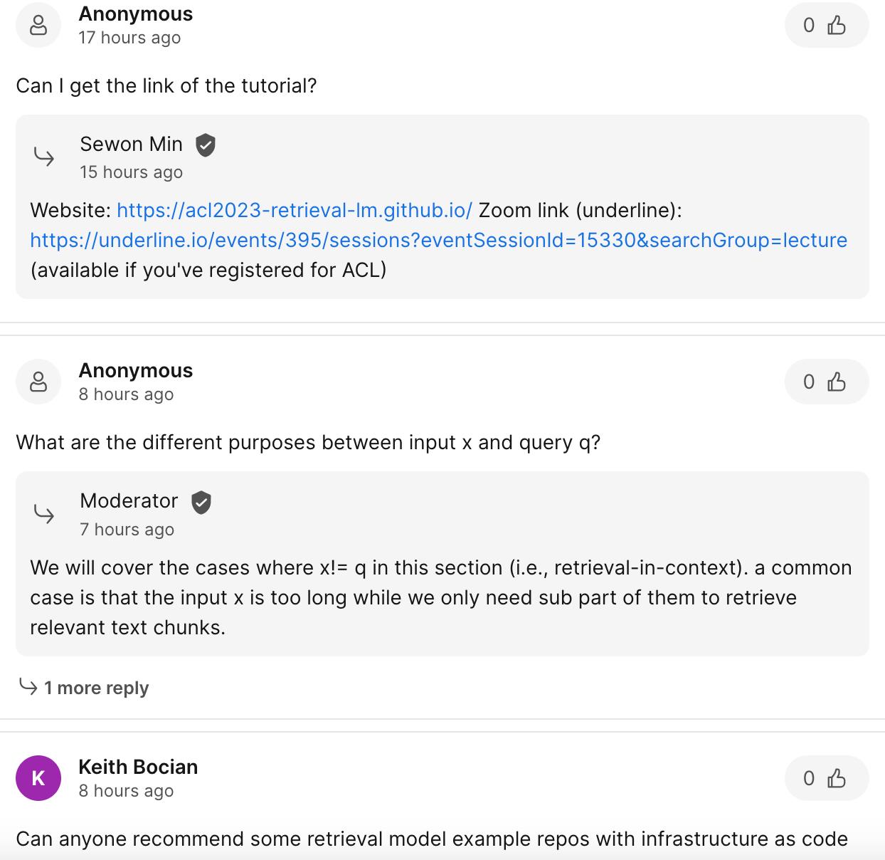The width and height of the screenshot is (885, 860).
Task: Click the reply arrow beside Sewon Min
Action: coord(44,157)
